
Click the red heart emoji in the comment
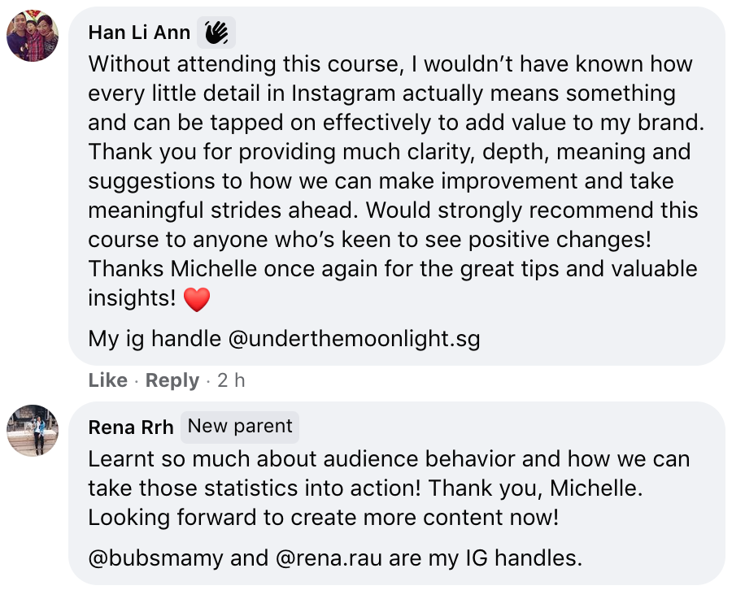[x=197, y=300]
